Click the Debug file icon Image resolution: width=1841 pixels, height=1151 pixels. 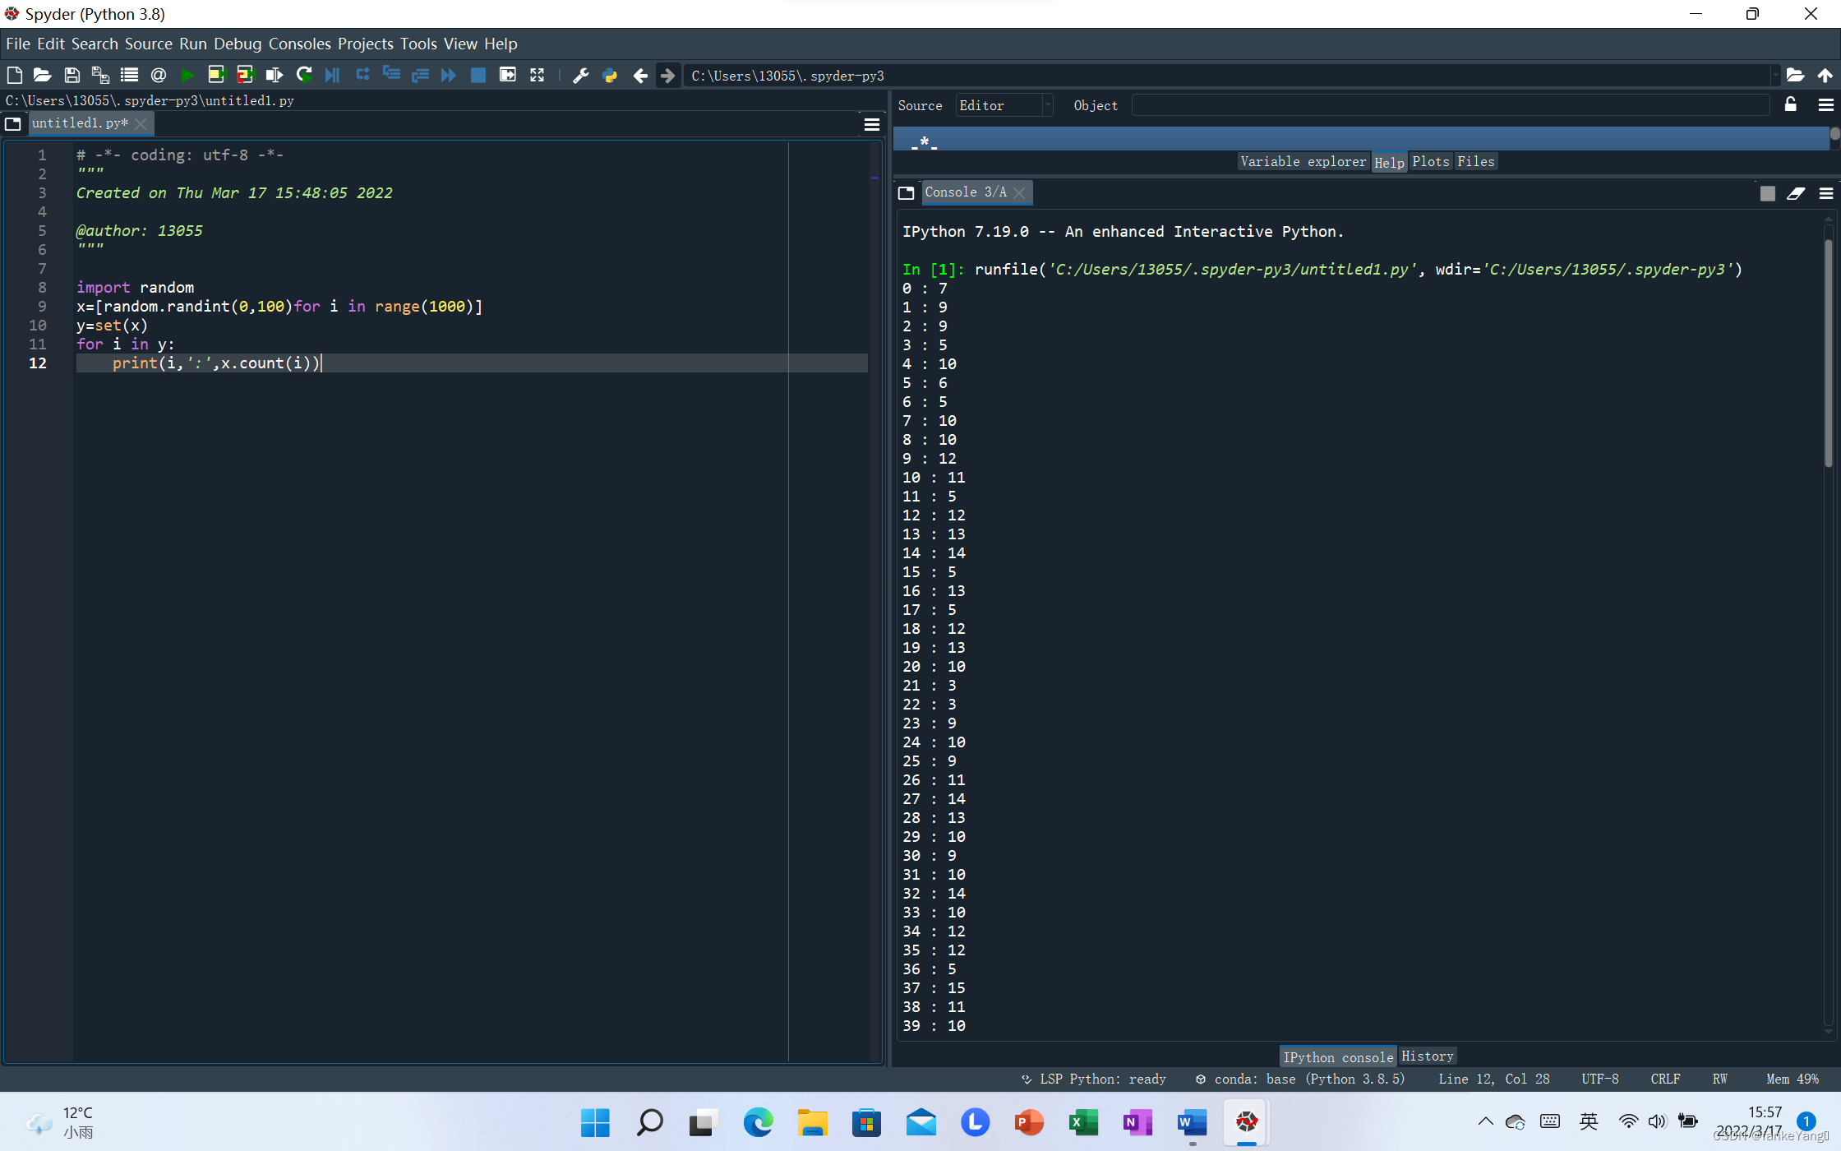(x=332, y=76)
